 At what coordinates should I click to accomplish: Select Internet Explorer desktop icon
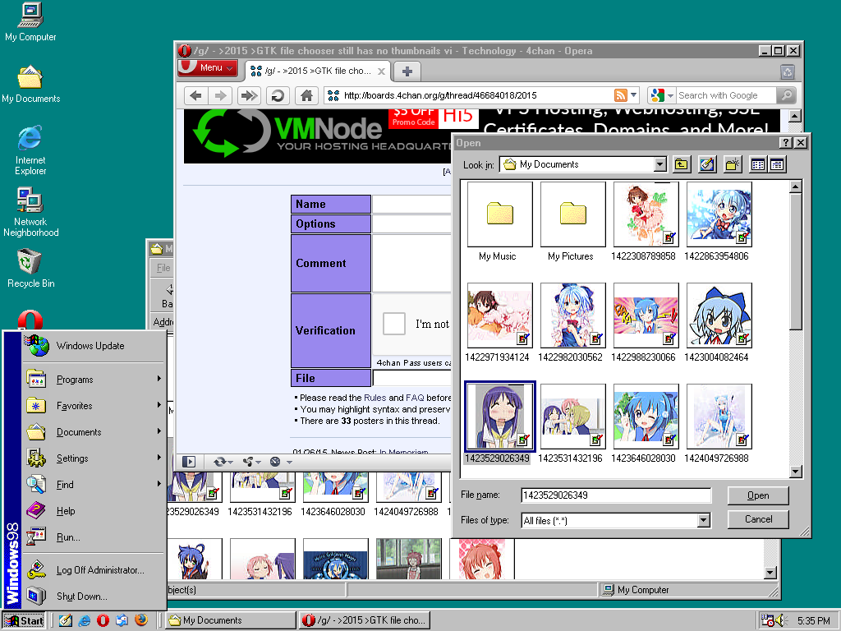click(30, 150)
